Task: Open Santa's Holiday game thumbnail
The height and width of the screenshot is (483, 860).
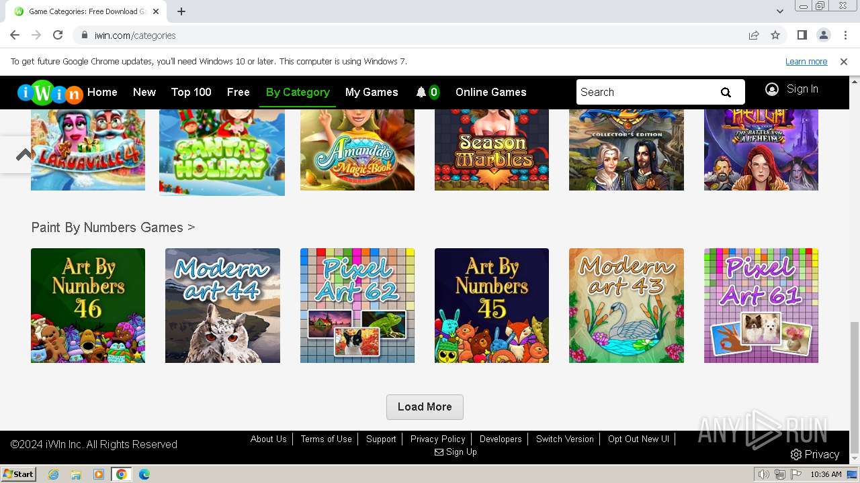Action: (222, 153)
